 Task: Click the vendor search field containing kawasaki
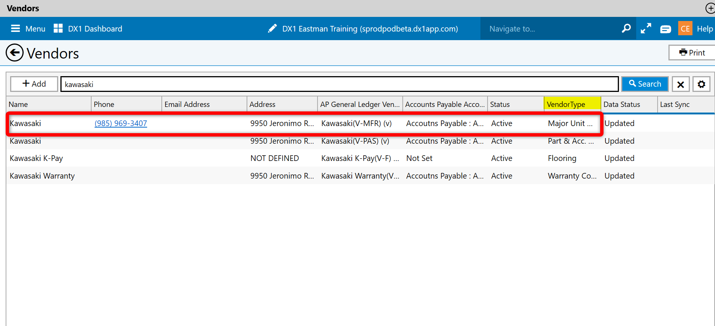(x=340, y=84)
